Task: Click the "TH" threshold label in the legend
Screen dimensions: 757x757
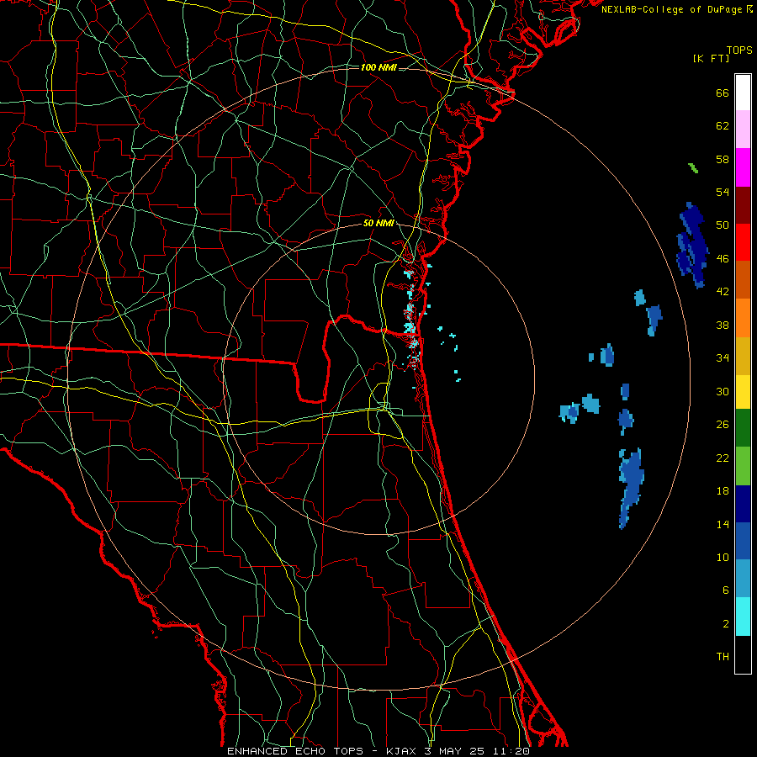Action: pos(723,657)
